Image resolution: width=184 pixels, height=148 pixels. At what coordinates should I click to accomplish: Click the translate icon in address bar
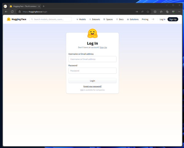pyautogui.click(x=137, y=12)
